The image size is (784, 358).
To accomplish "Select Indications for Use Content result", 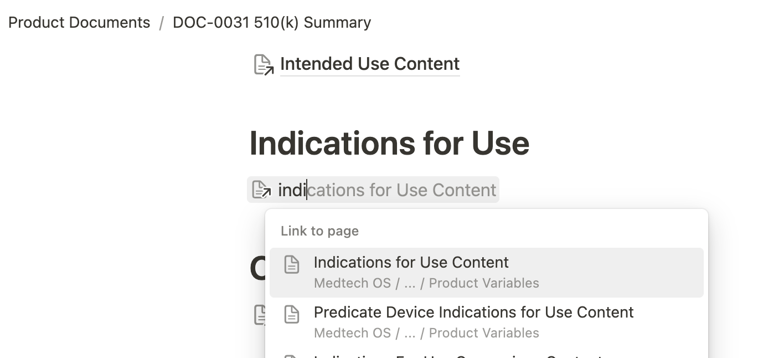I will [x=411, y=262].
